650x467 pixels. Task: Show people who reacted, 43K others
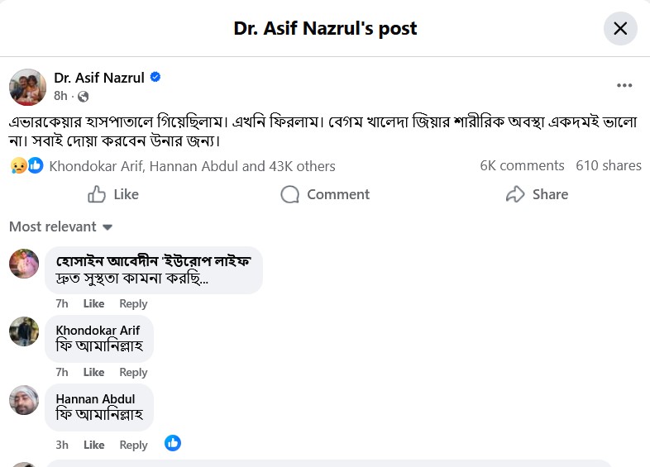point(192,166)
